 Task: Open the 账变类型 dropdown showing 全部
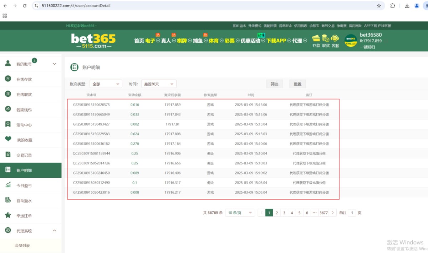click(x=106, y=84)
